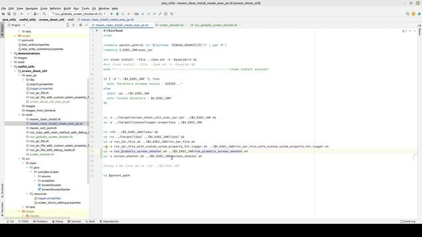Click the Git history clock icon
The height and width of the screenshot is (237, 422).
click(x=166, y=14)
